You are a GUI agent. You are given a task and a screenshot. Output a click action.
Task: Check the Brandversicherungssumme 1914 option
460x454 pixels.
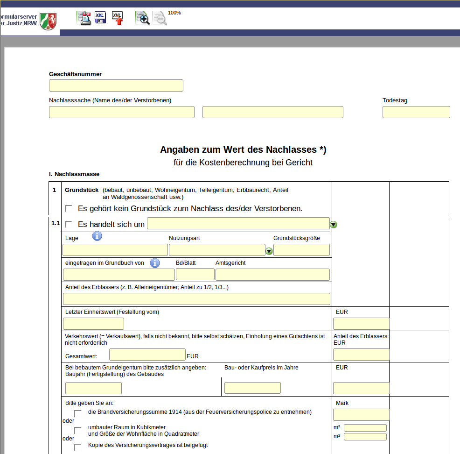pyautogui.click(x=78, y=413)
